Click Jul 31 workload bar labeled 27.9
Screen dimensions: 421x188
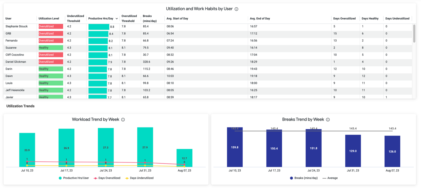click(145, 147)
